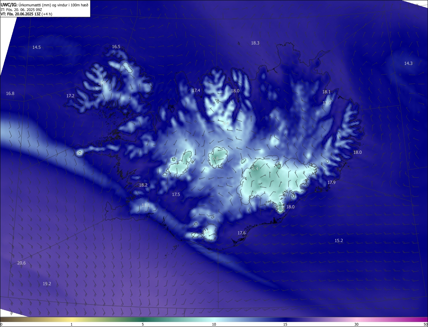Click the 11.0 value label on the map
The image size is (428, 327).
click(327, 103)
